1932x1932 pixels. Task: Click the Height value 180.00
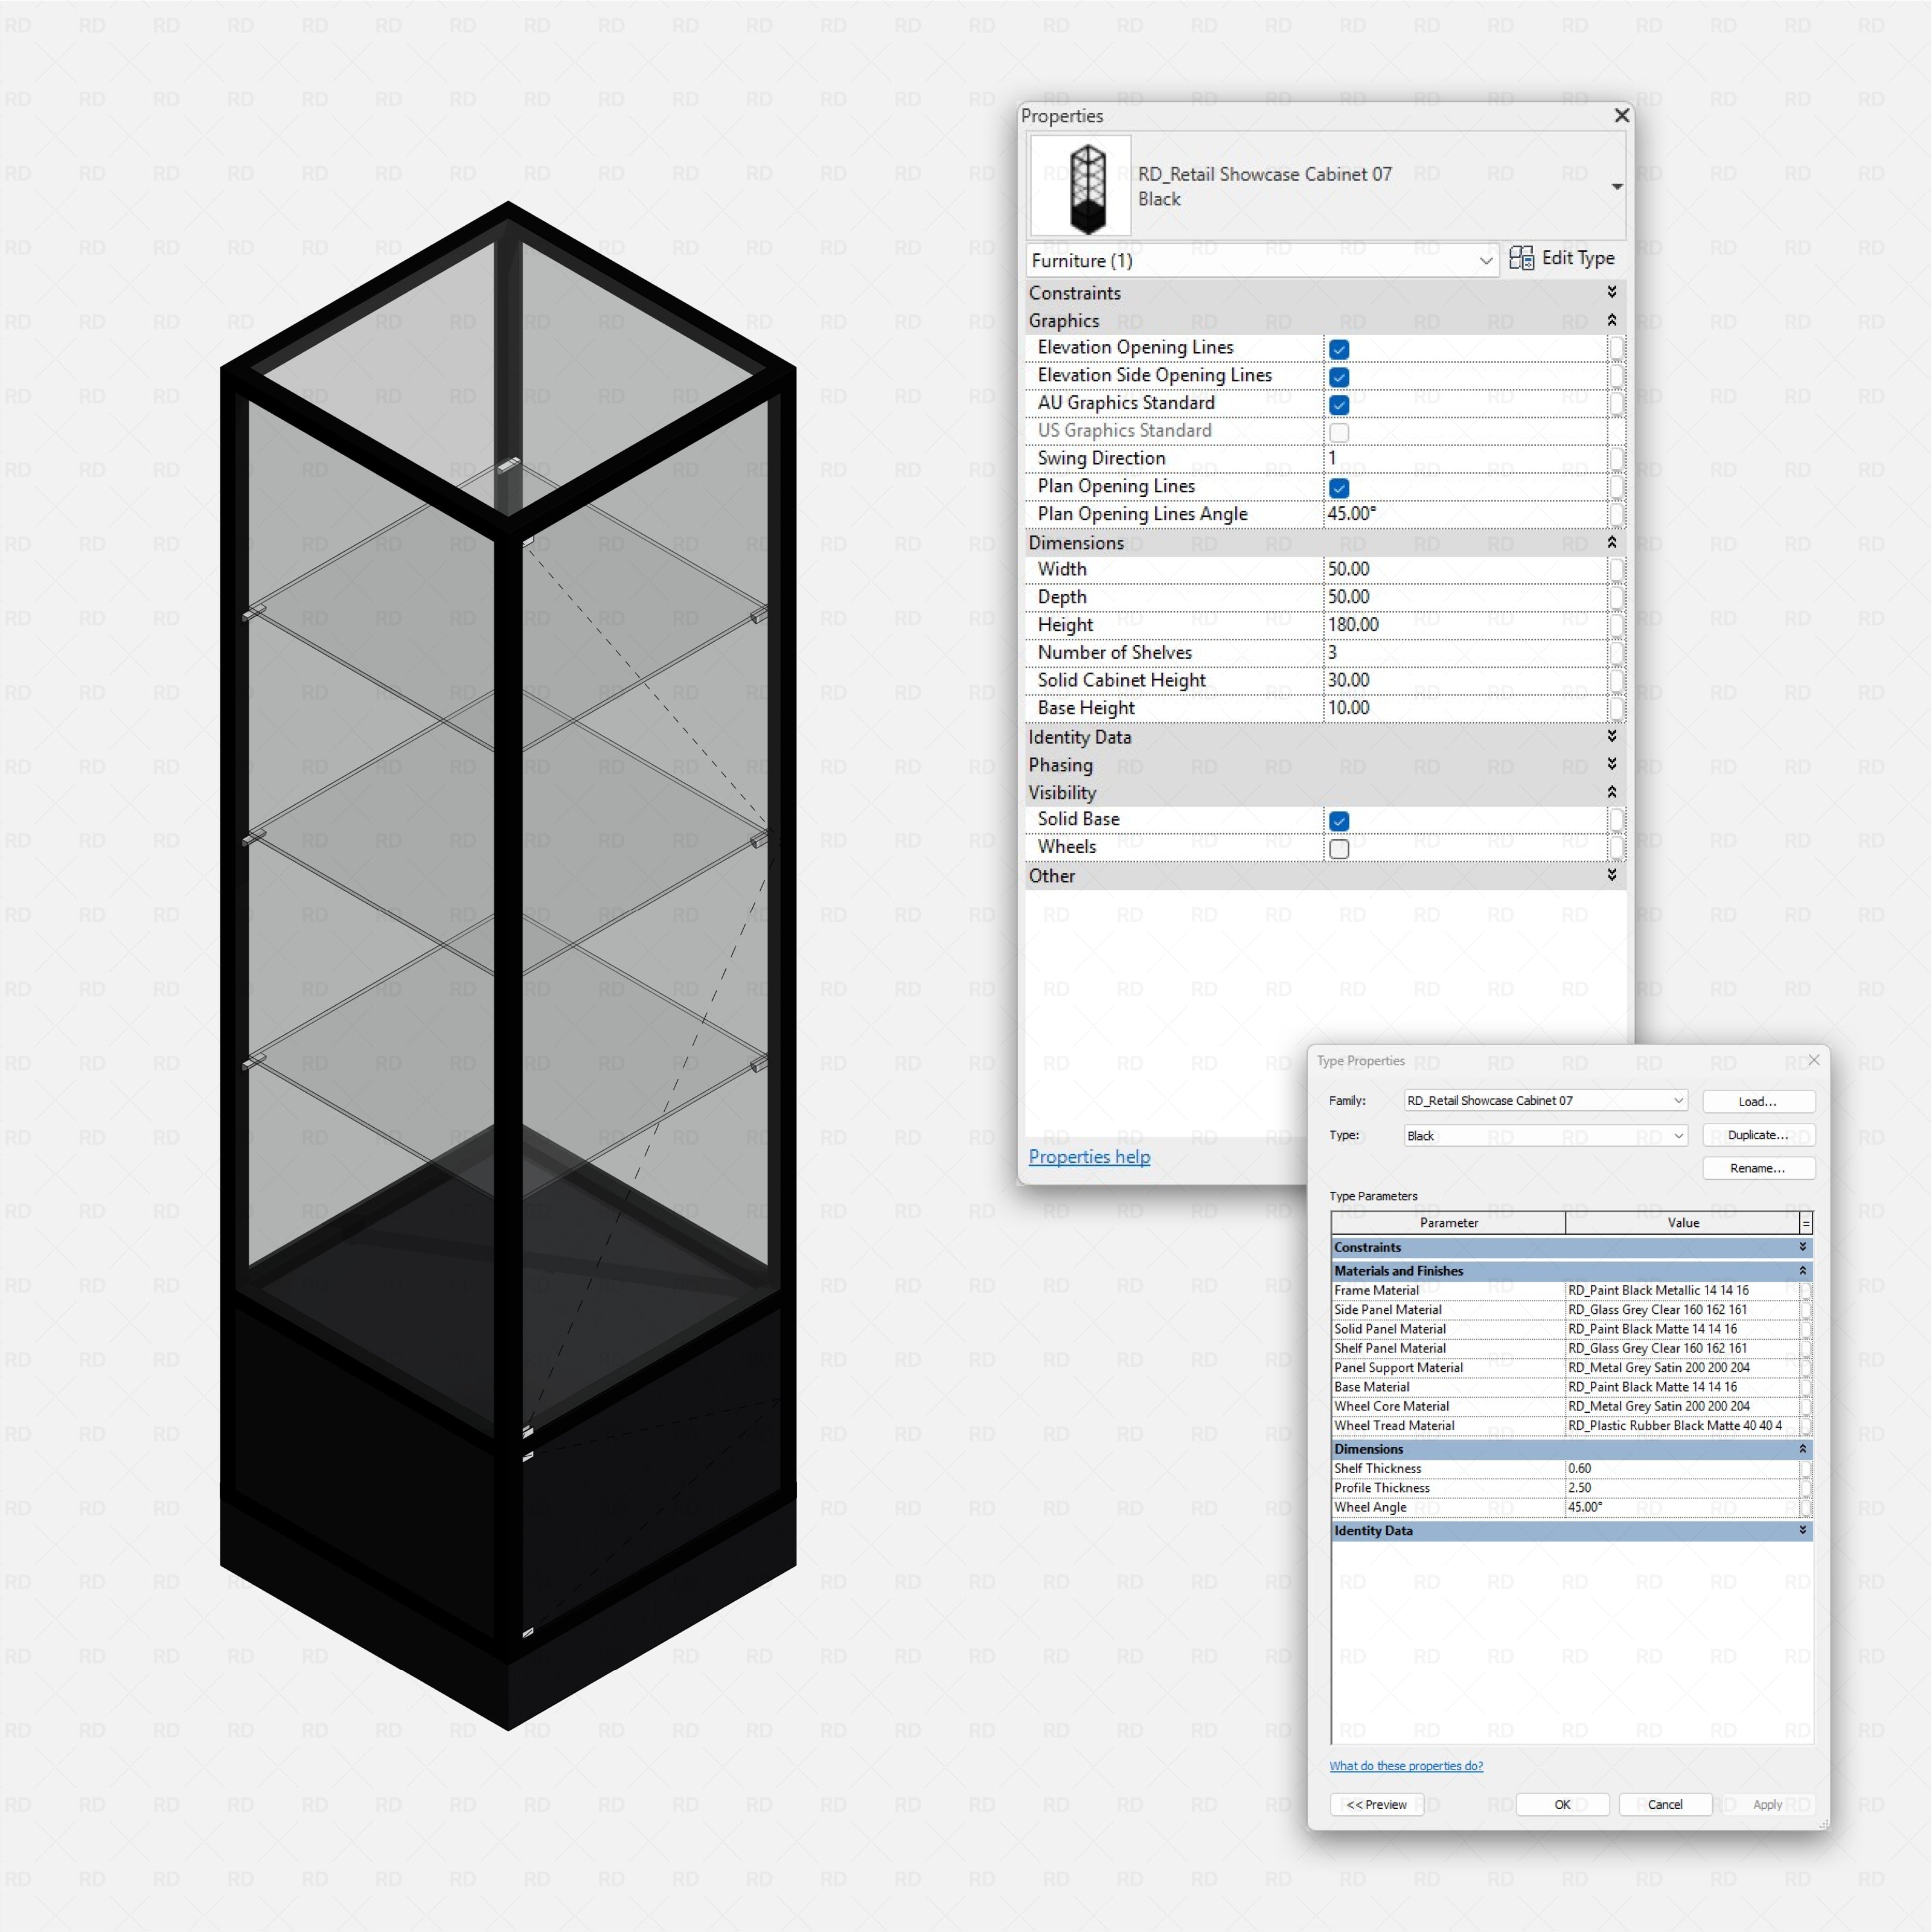1465,625
